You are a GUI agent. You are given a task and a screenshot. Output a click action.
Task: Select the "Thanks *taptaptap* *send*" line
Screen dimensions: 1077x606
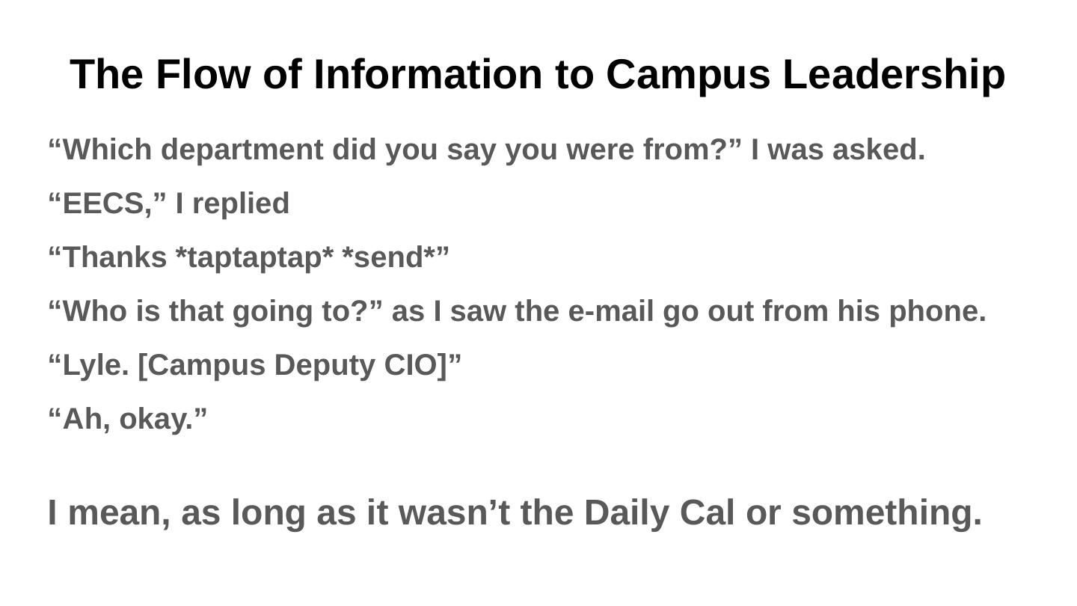249,257
